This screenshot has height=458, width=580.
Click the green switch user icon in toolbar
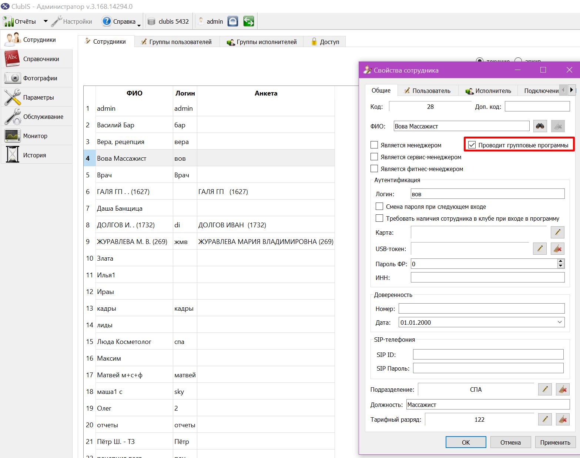[x=249, y=21]
